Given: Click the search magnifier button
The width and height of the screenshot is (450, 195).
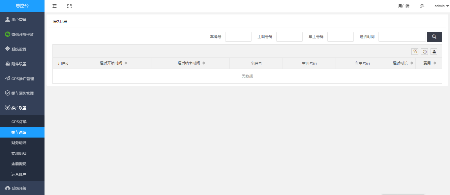Looking at the screenshot, I should pyautogui.click(x=434, y=37).
